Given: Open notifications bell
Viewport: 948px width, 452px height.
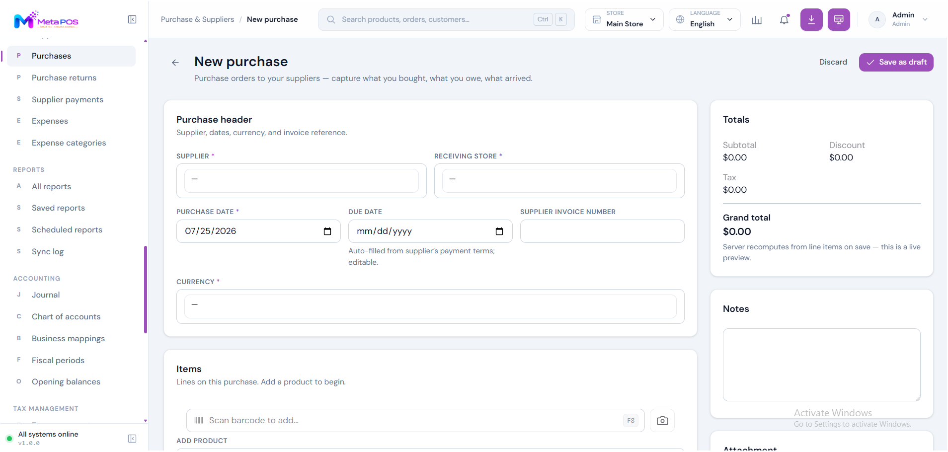Looking at the screenshot, I should [x=784, y=20].
